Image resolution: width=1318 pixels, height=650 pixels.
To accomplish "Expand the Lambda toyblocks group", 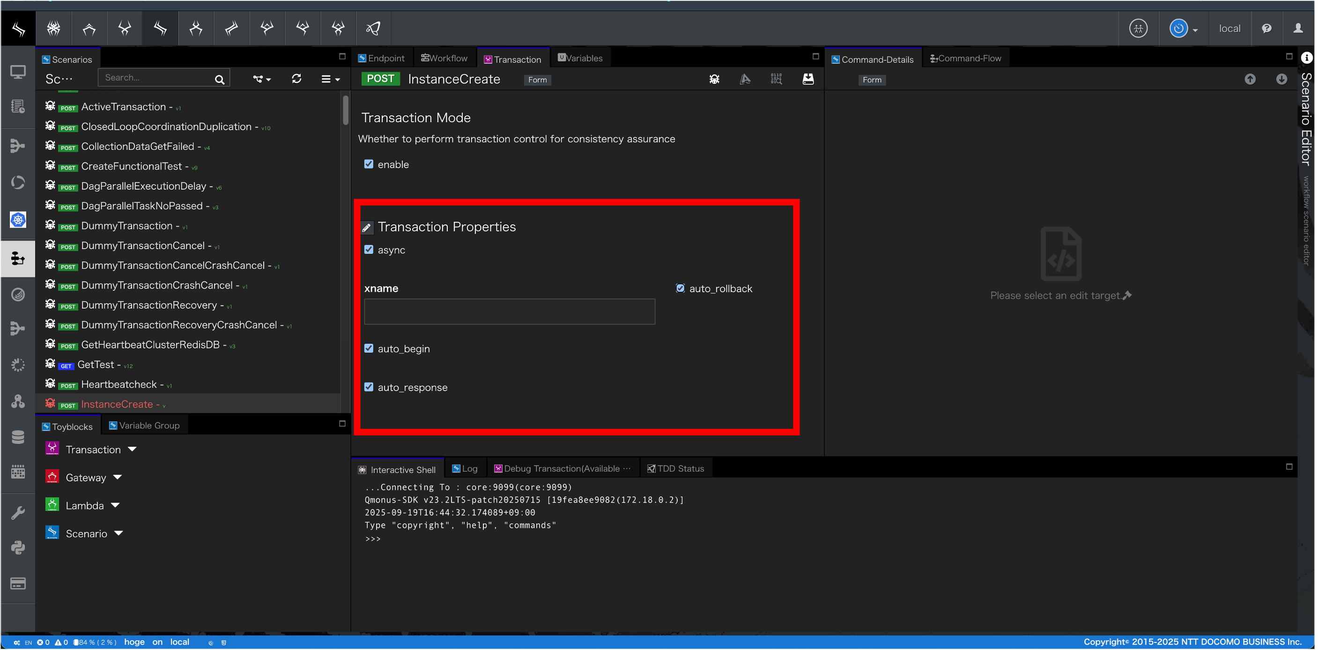I will 115,505.
